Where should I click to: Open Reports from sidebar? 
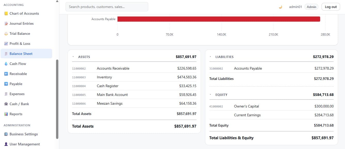(26, 114)
